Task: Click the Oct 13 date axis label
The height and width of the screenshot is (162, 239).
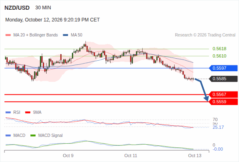Action: point(195,156)
